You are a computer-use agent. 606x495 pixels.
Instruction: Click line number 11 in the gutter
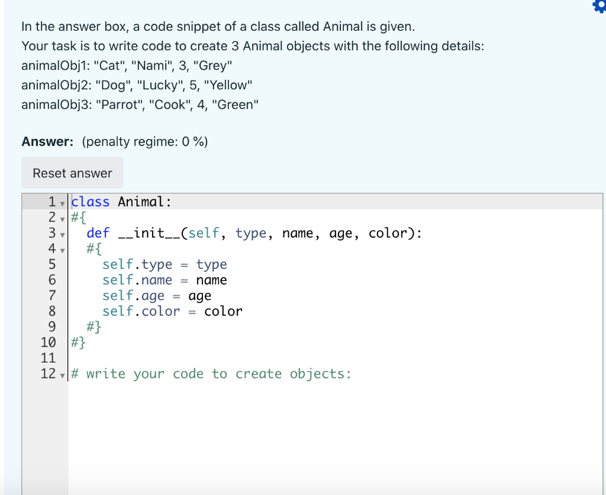[x=49, y=358]
